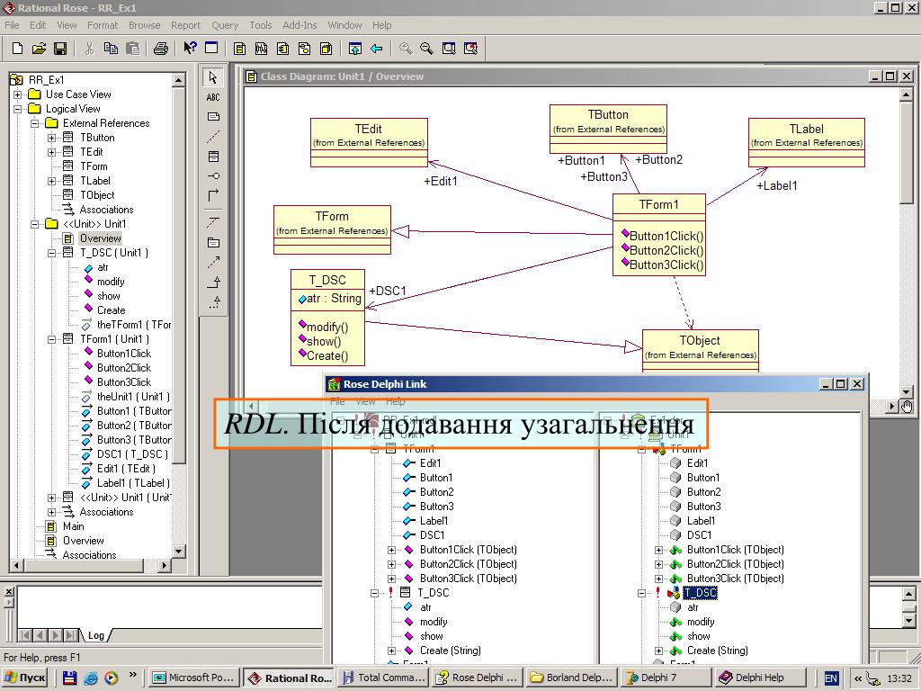Switch to Total Commander taskbar button
This screenshot has width=921, height=691.
click(384, 678)
